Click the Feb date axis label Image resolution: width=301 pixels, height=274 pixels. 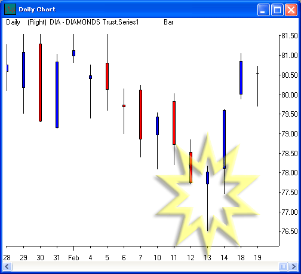click(73, 258)
